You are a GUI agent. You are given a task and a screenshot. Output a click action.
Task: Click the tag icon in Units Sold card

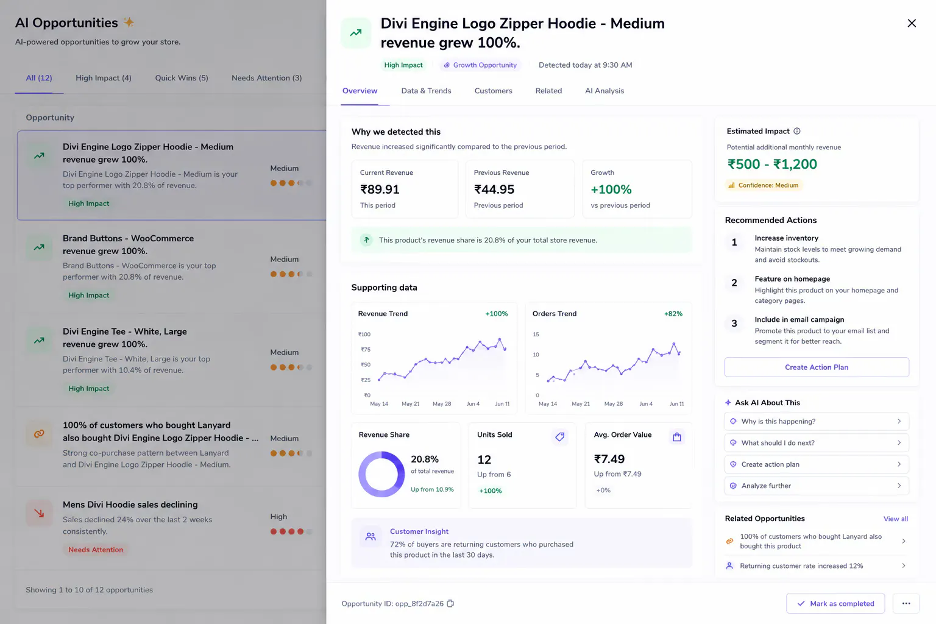560,437
